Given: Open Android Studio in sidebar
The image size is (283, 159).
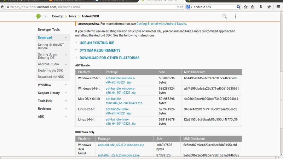Looking at the screenshot, I should coord(48,64).
